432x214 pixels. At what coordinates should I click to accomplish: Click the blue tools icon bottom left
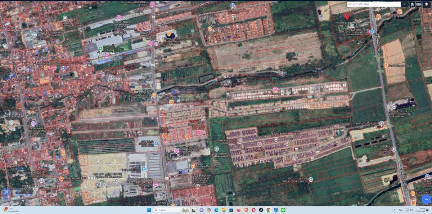click(x=6, y=193)
